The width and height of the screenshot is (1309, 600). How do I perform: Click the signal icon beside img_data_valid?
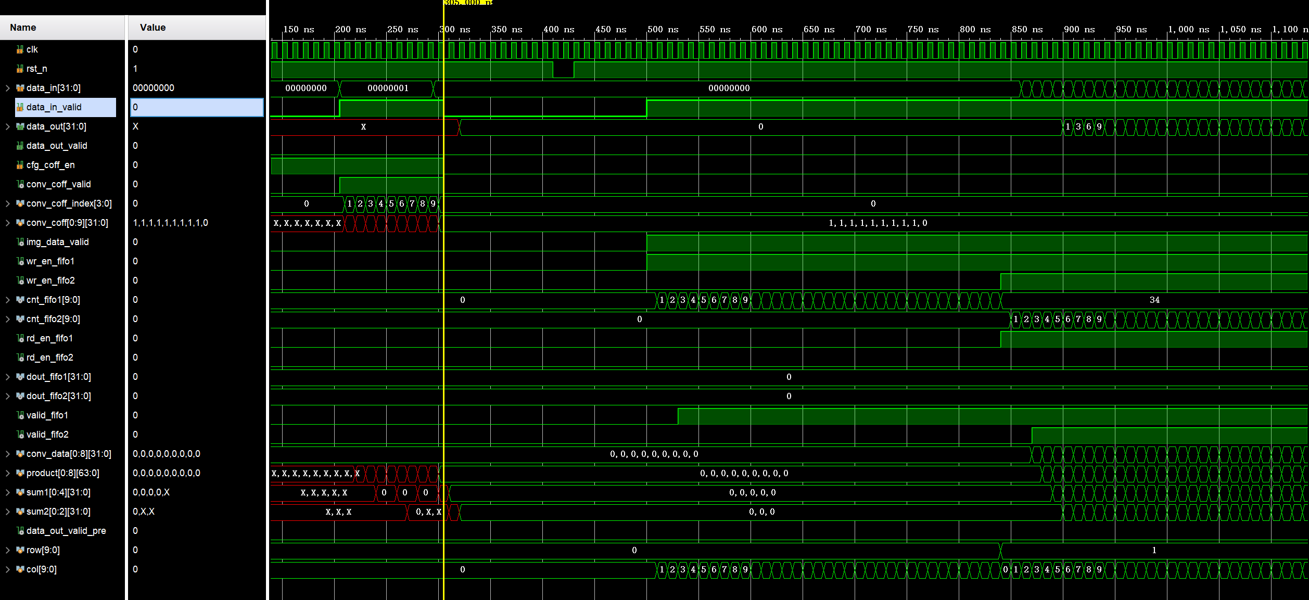point(19,242)
